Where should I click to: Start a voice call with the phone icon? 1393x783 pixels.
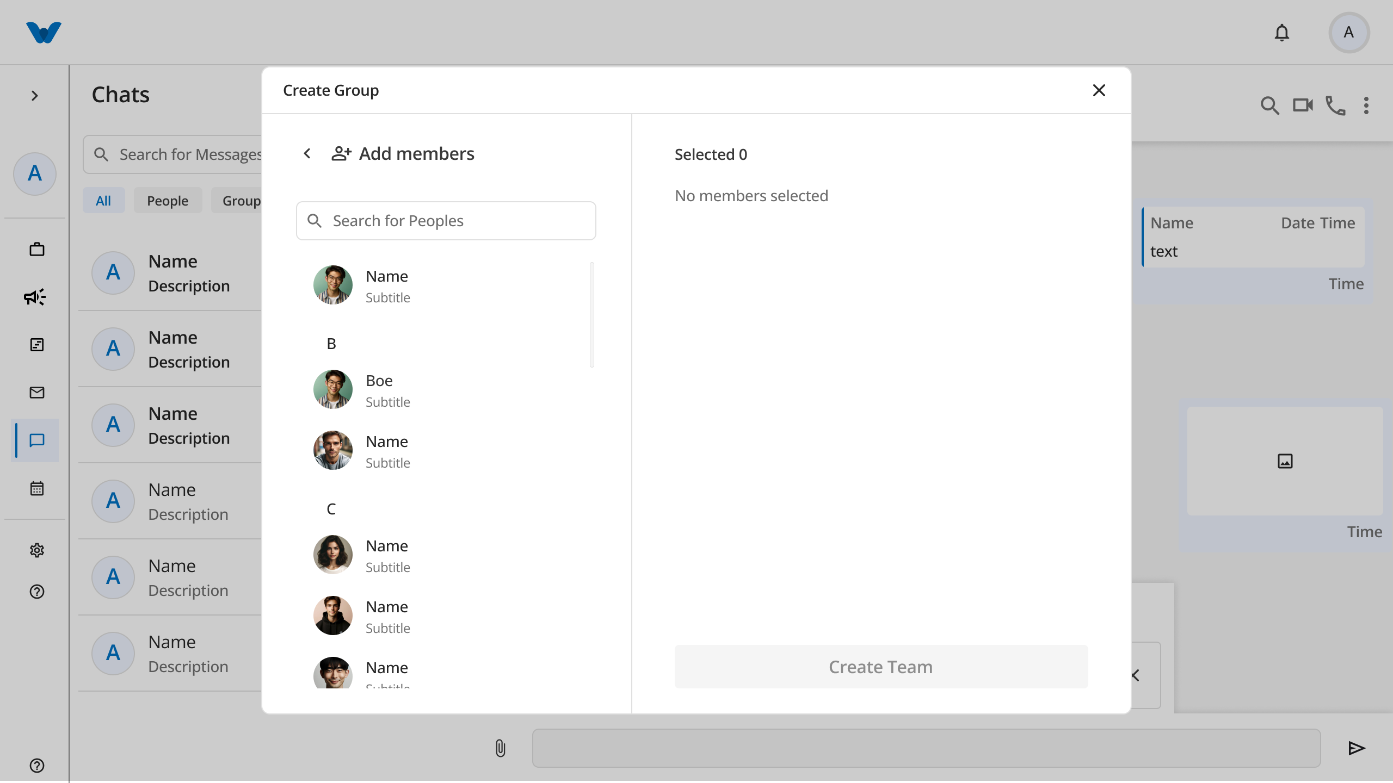pos(1335,105)
